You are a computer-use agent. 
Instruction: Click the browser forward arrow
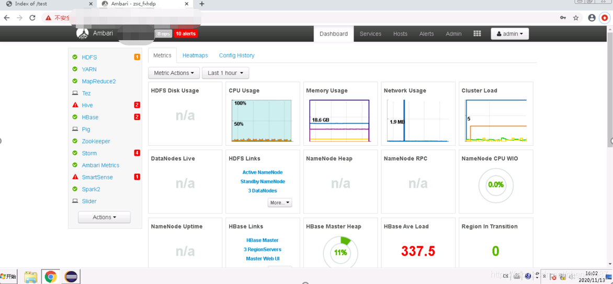point(19,18)
